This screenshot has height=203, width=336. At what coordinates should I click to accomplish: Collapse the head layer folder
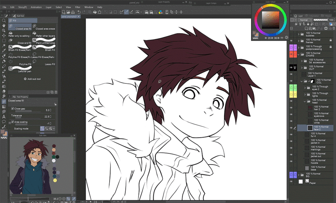(304, 101)
